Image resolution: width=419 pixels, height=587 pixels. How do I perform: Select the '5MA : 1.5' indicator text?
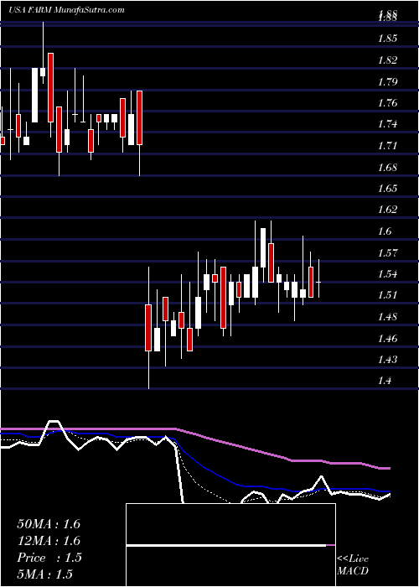pos(44,574)
